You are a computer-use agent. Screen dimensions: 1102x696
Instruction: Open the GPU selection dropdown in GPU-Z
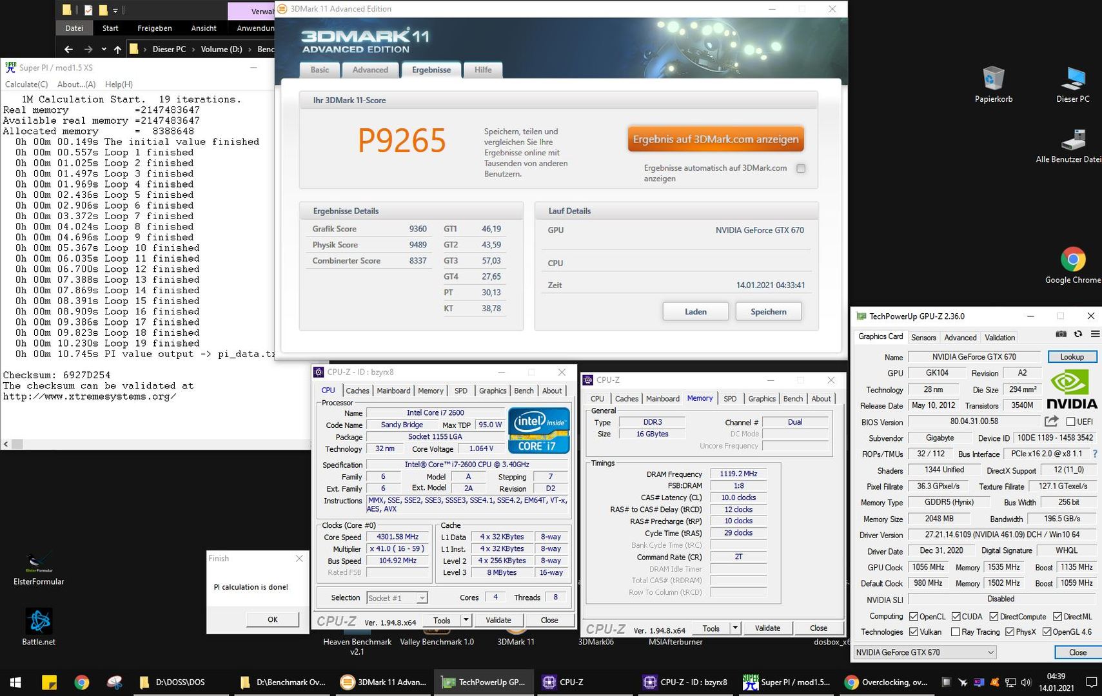point(925,652)
